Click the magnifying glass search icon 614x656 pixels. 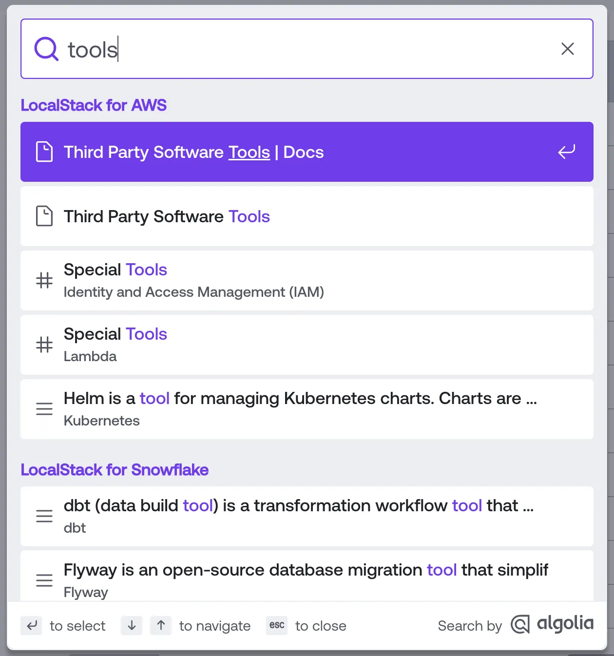pyautogui.click(x=45, y=49)
